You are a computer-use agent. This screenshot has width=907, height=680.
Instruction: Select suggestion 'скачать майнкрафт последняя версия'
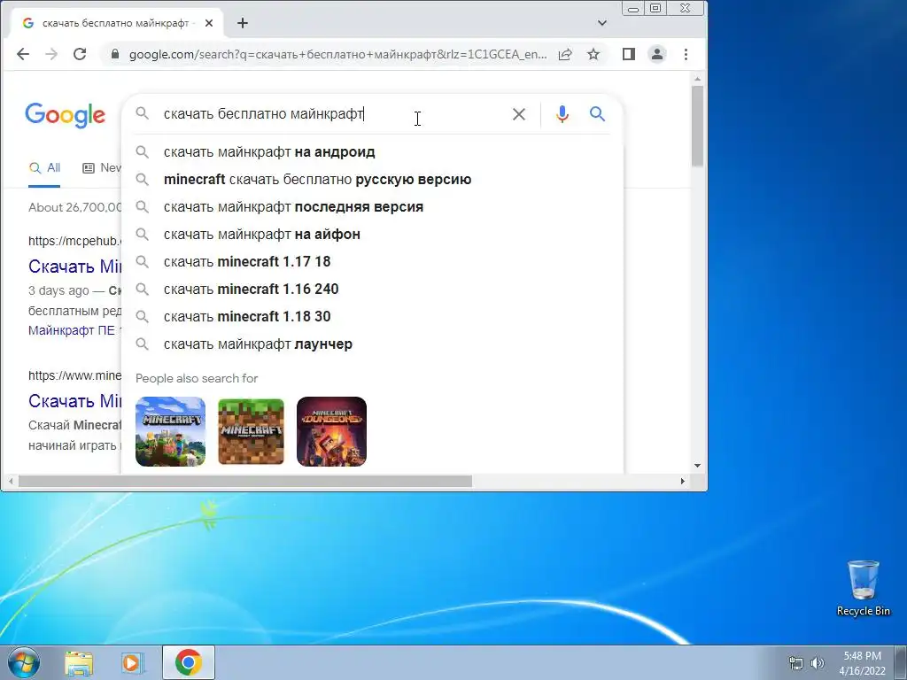[x=373, y=207]
